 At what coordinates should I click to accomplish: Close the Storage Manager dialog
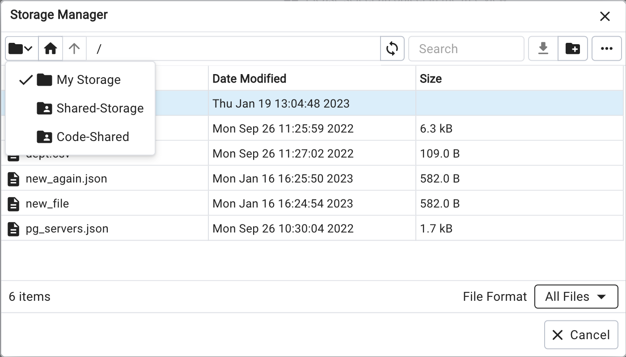pos(605,17)
